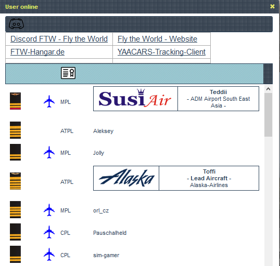Click the Susi Air logo banner
The height and width of the screenshot is (266, 280).
click(135, 99)
